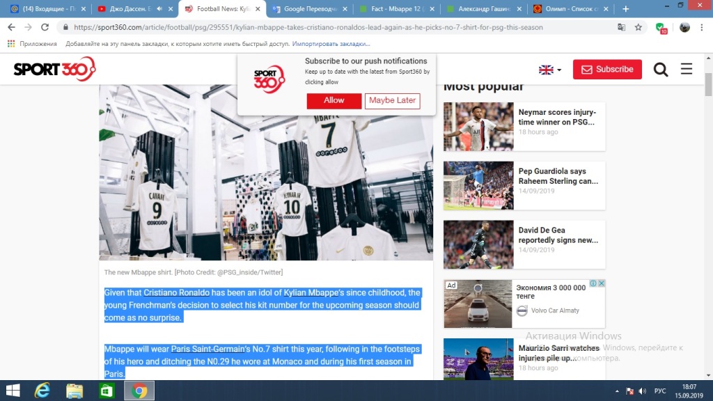
Task: Open Neymar scores injury-time winner article
Action: [557, 117]
